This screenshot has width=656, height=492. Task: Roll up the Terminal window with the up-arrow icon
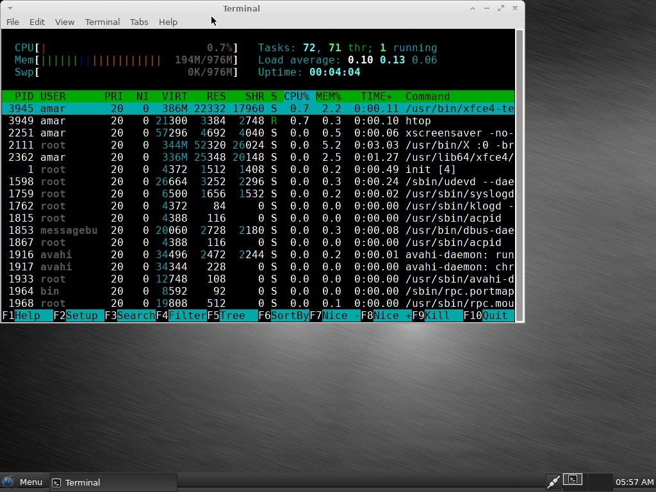coord(473,8)
